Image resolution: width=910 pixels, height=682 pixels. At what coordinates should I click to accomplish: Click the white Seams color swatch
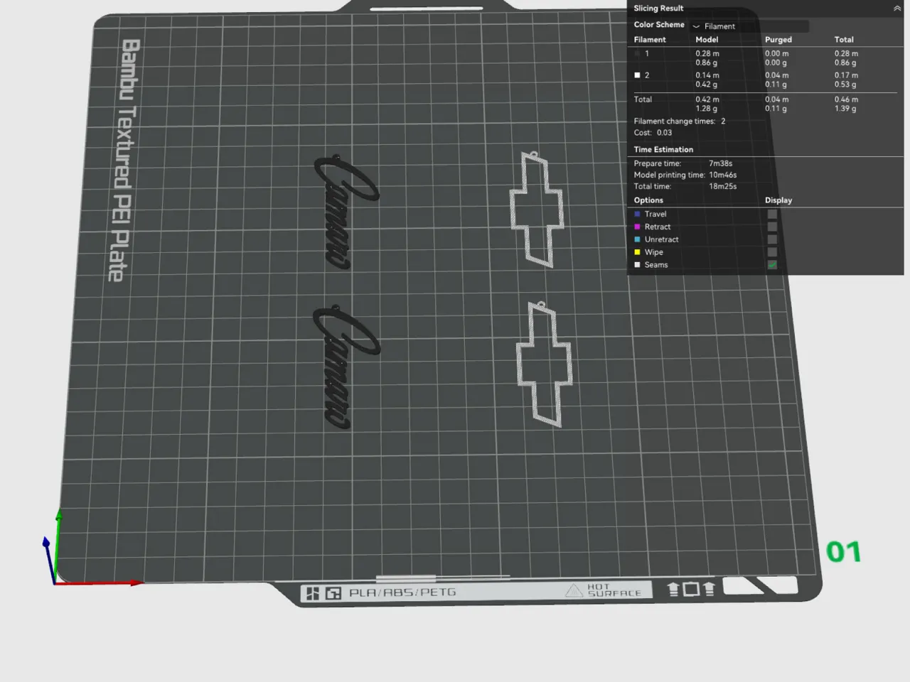(x=637, y=265)
